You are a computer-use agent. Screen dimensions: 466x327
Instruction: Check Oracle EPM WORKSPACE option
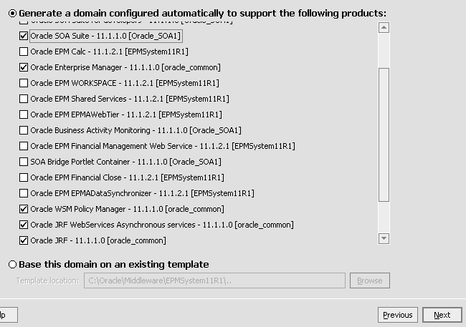click(x=24, y=83)
